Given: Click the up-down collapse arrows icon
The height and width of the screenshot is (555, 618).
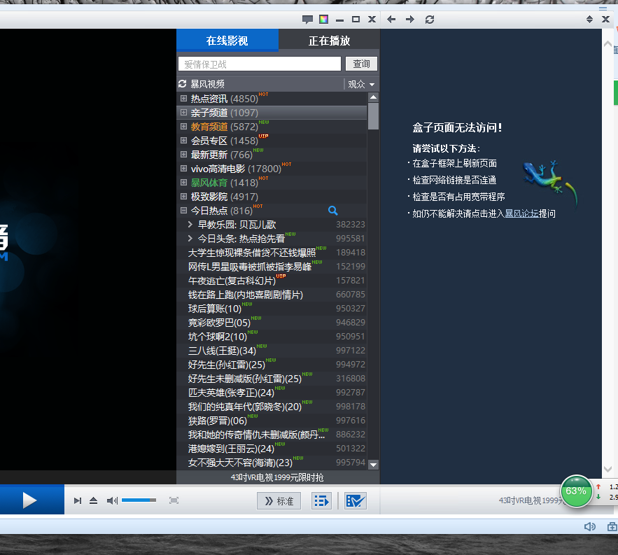Looking at the screenshot, I should (x=589, y=20).
